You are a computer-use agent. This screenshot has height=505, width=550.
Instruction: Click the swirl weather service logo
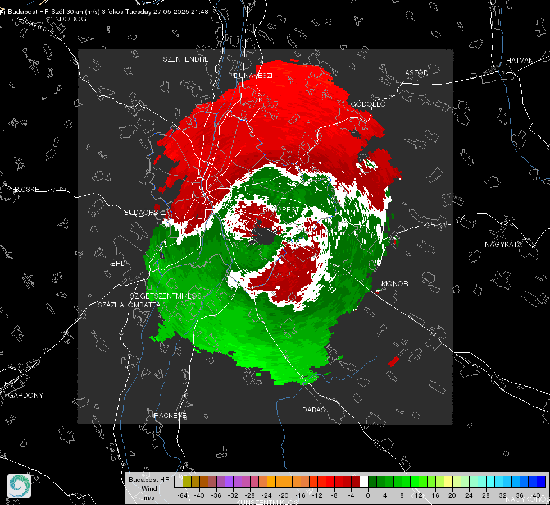point(19,486)
